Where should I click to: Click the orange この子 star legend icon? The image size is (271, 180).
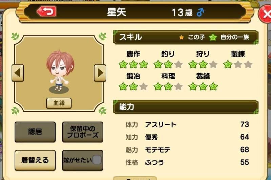pos(182,37)
